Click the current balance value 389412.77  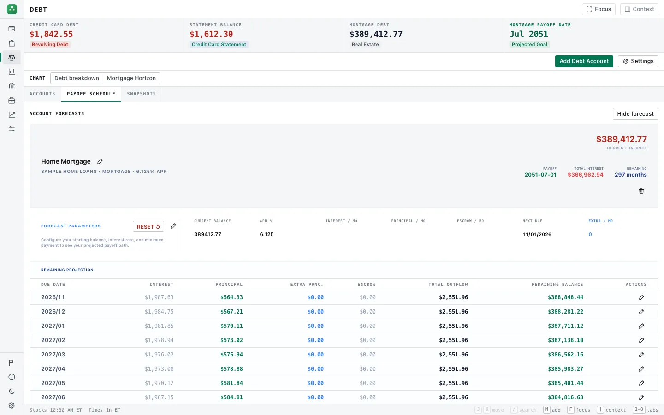click(207, 234)
